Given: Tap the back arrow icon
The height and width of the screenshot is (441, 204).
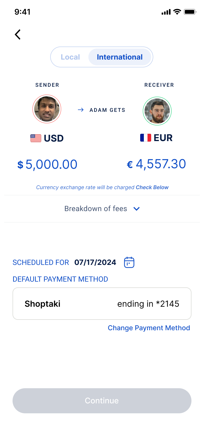Looking at the screenshot, I should 18,34.
